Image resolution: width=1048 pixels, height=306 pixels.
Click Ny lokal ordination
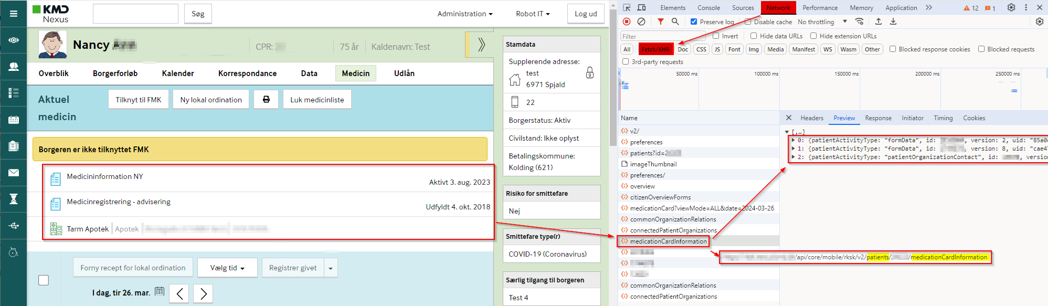coord(211,100)
